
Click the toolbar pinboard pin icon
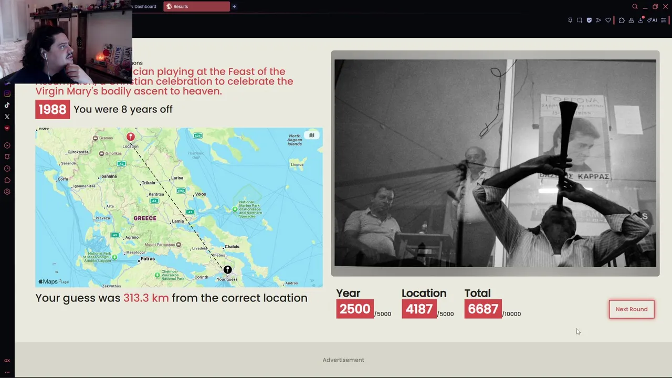[570, 20]
